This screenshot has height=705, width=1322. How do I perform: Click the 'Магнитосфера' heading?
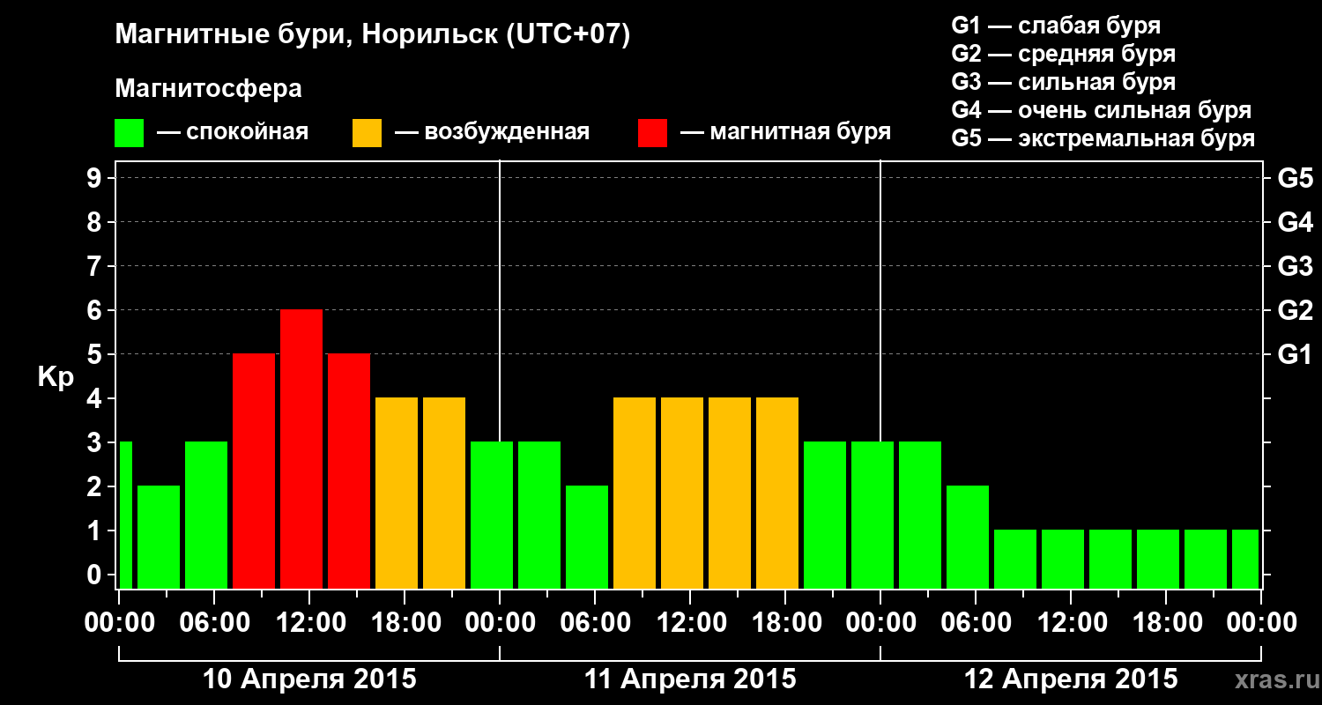(x=208, y=89)
